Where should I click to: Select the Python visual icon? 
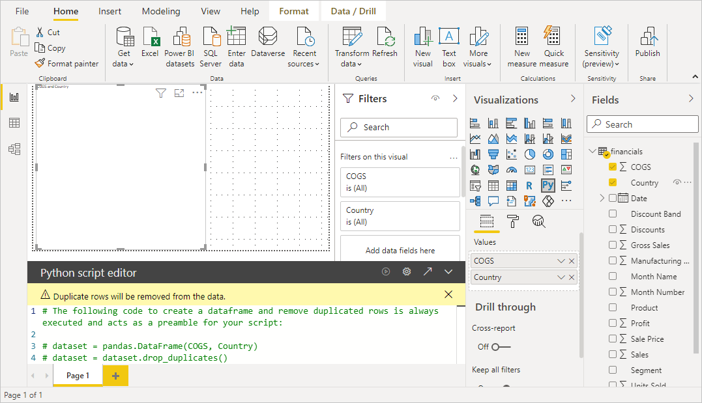548,186
